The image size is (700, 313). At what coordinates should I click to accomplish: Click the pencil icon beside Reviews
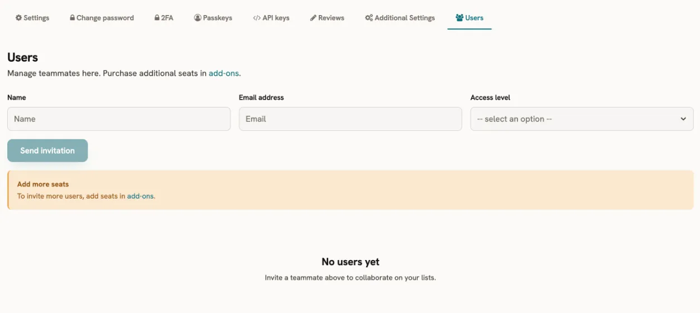pyautogui.click(x=313, y=18)
